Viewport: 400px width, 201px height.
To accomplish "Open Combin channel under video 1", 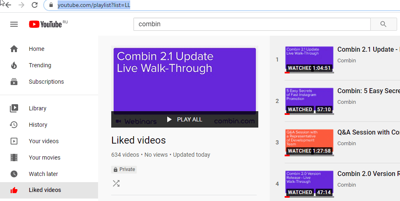I will click(346, 60).
